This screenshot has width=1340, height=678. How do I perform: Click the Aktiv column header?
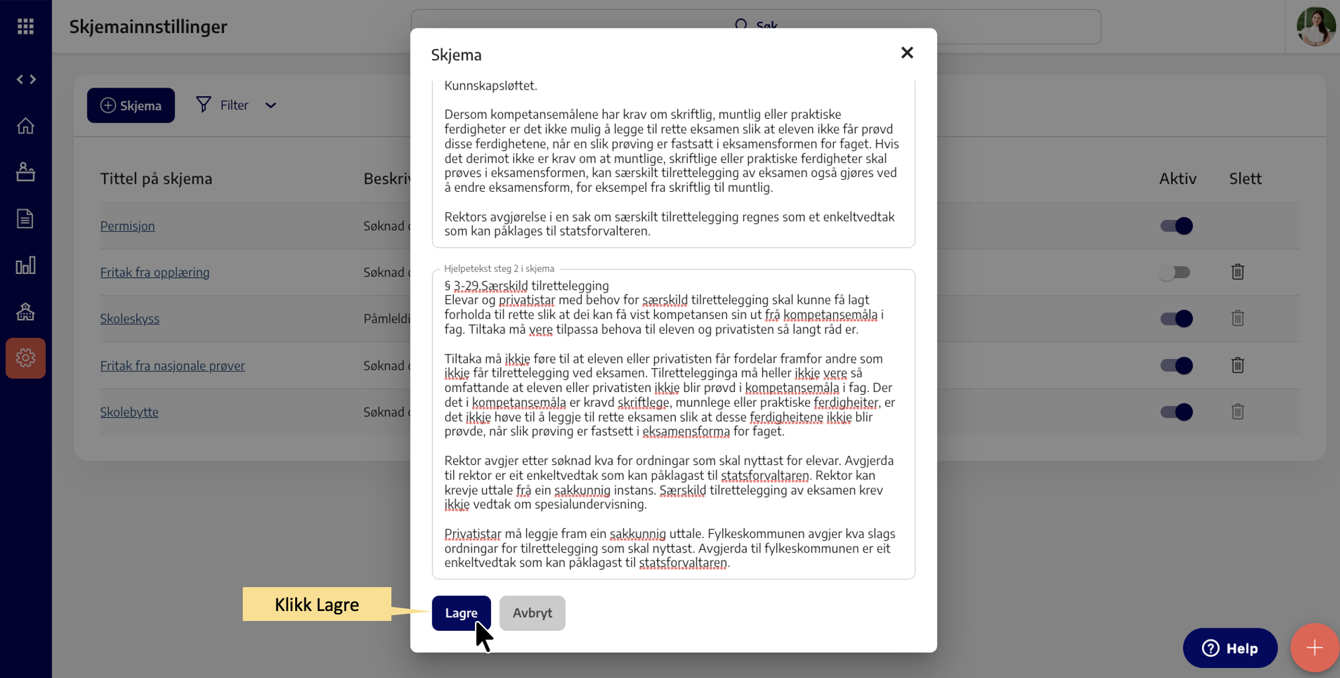tap(1177, 178)
